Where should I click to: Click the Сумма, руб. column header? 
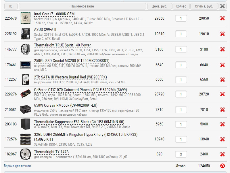click(204, 6)
